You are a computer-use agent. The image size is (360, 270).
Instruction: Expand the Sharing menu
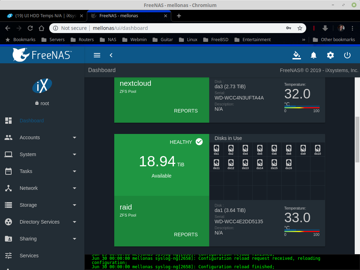(42, 239)
